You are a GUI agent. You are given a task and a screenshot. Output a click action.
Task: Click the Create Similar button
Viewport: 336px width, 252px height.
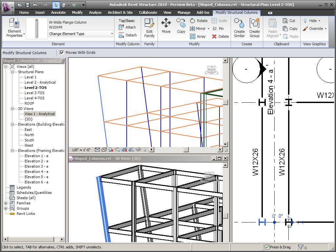[x=239, y=28]
